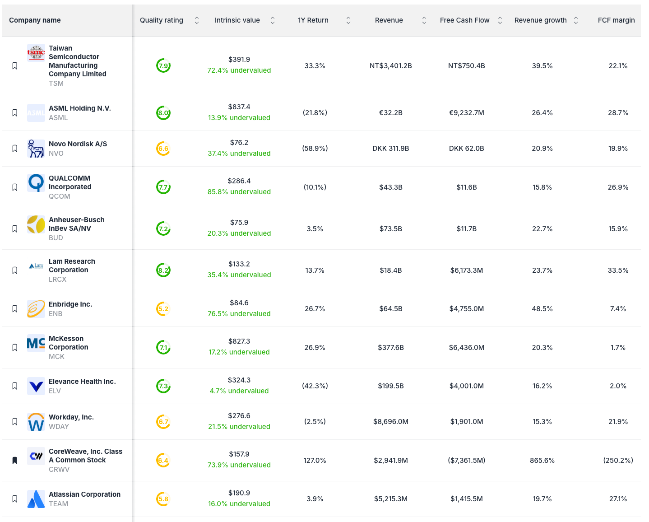Toggle the bookmark for CoreWeave
Screen dimensions: 649x522
pos(14,460)
